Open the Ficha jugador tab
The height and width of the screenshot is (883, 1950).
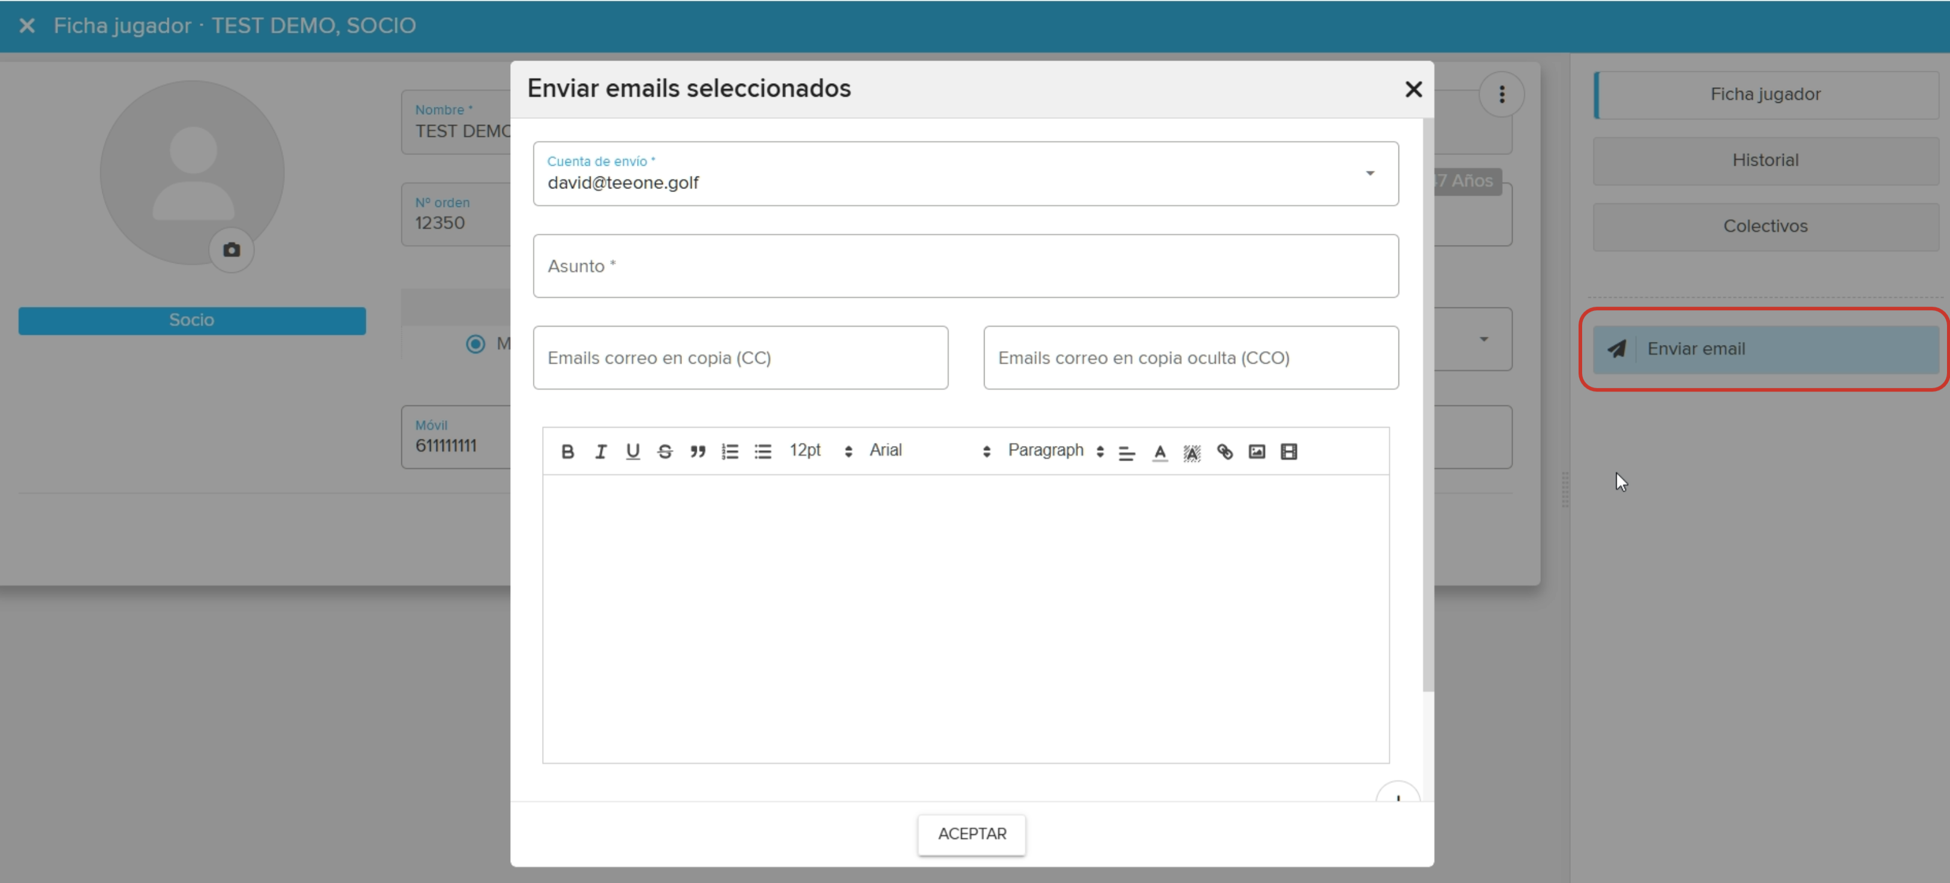pyautogui.click(x=1766, y=94)
